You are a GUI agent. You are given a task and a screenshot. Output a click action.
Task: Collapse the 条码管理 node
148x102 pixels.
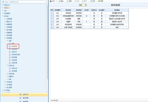pos(5,38)
